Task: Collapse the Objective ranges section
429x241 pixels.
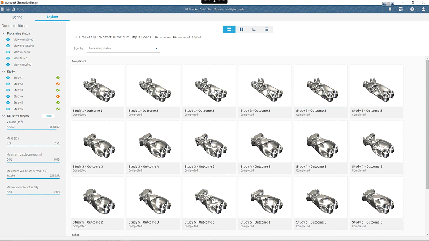Action: pos(4,116)
